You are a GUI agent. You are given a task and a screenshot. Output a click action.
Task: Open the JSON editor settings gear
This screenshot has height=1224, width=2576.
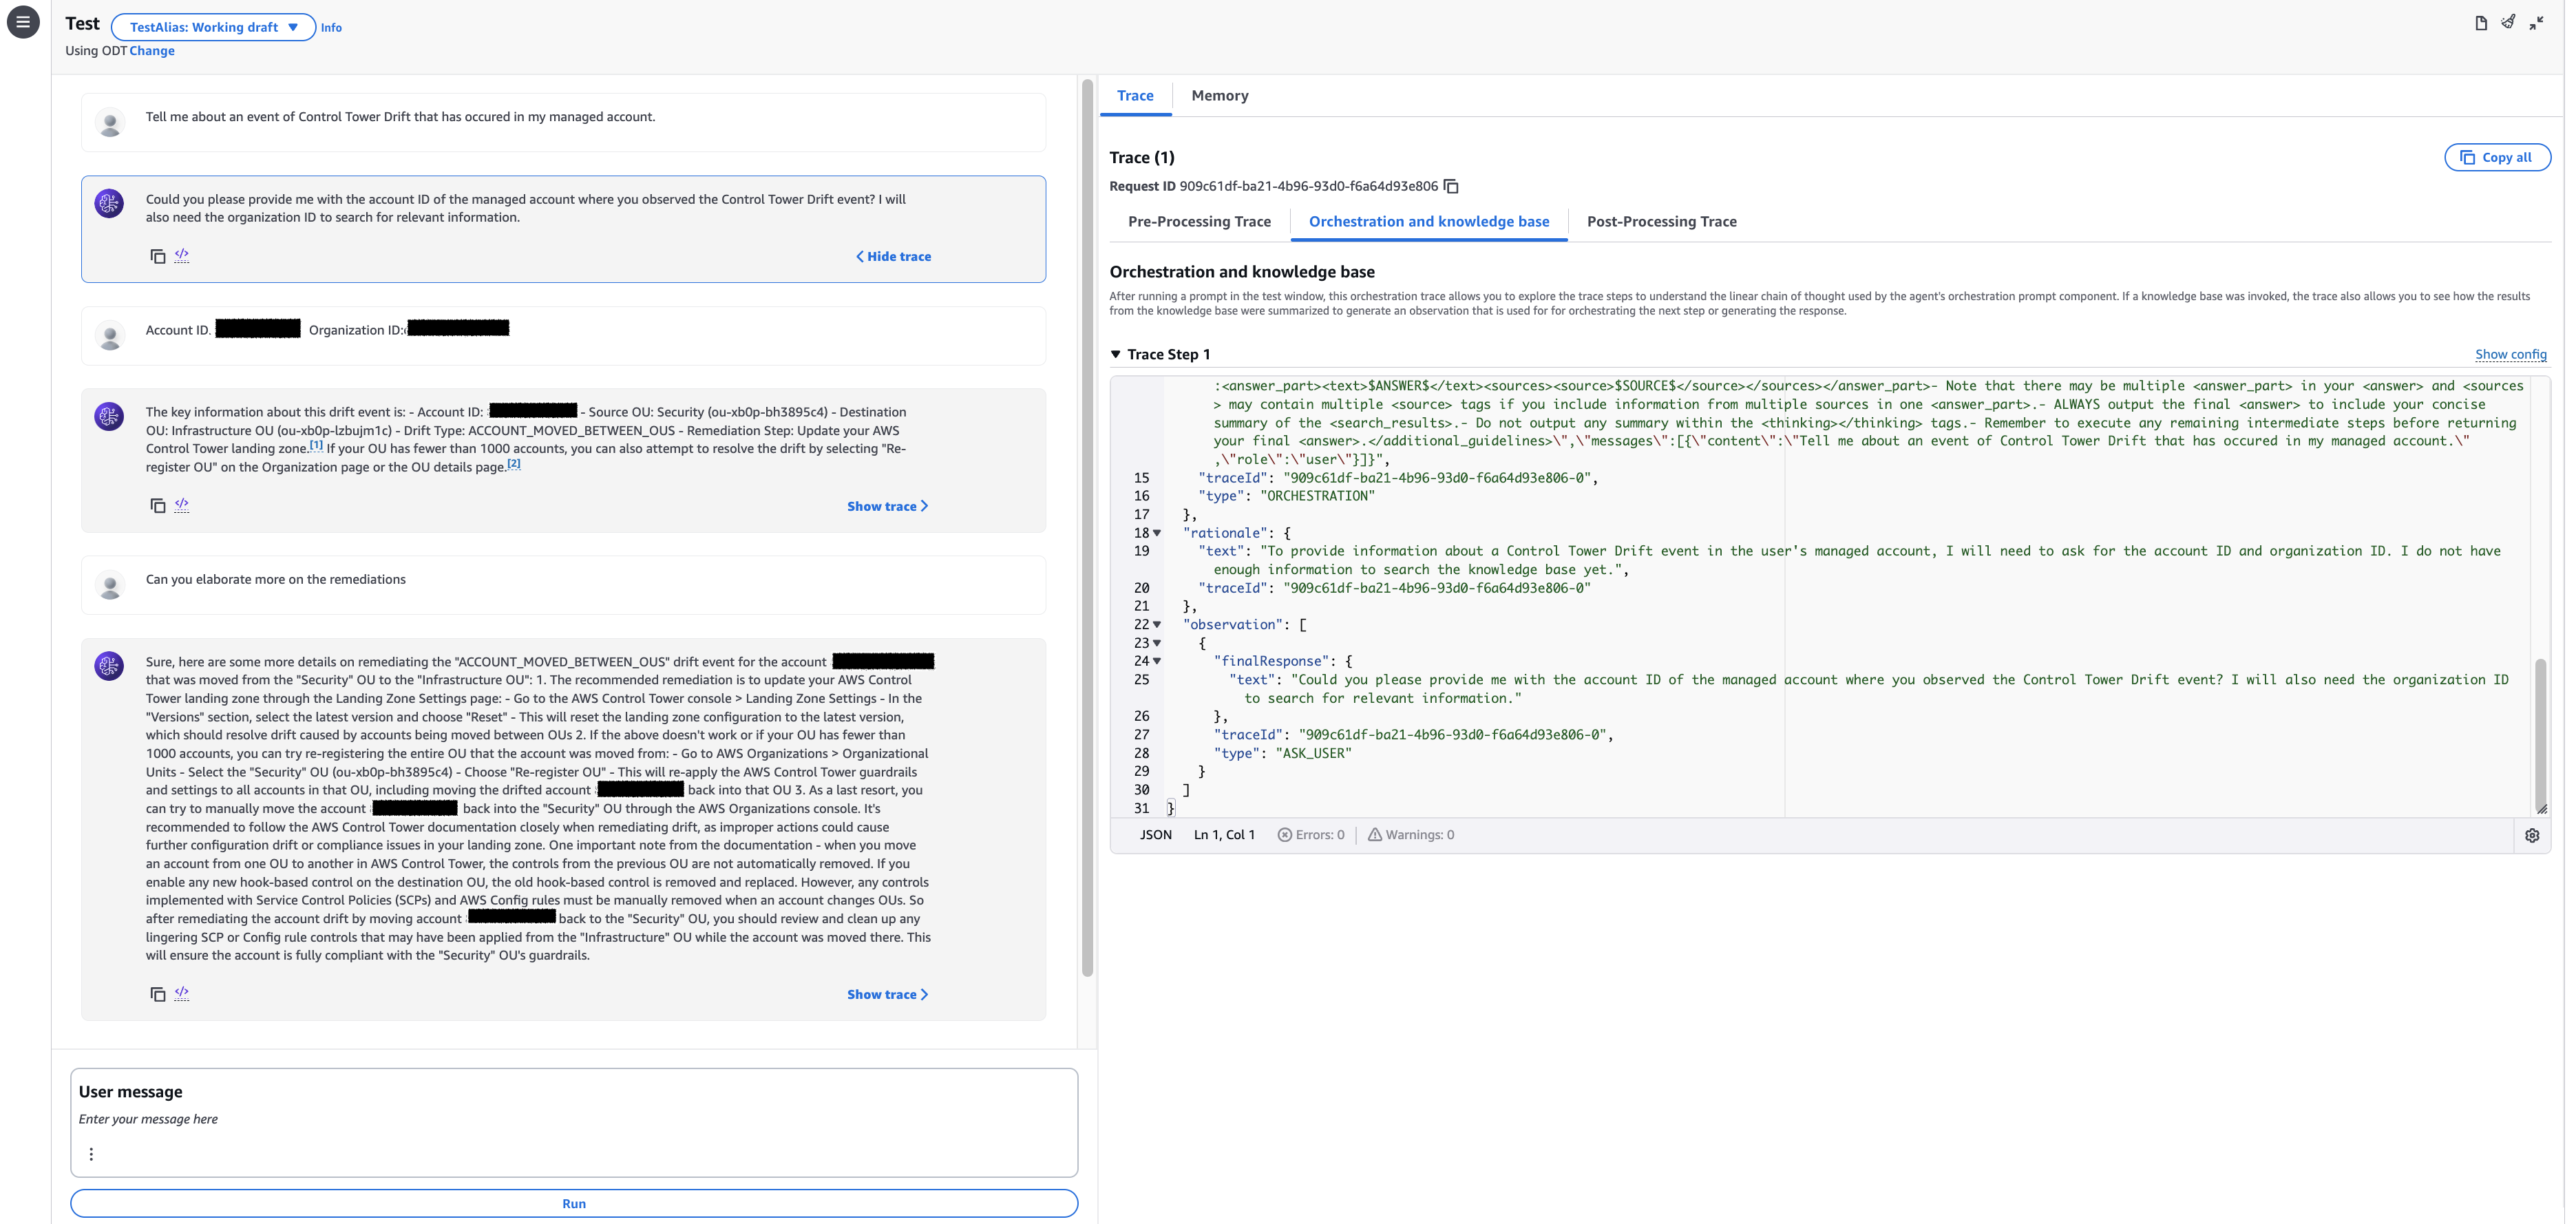tap(2532, 835)
